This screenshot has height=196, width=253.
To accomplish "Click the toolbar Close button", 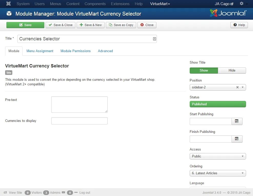I will tap(147, 25).
